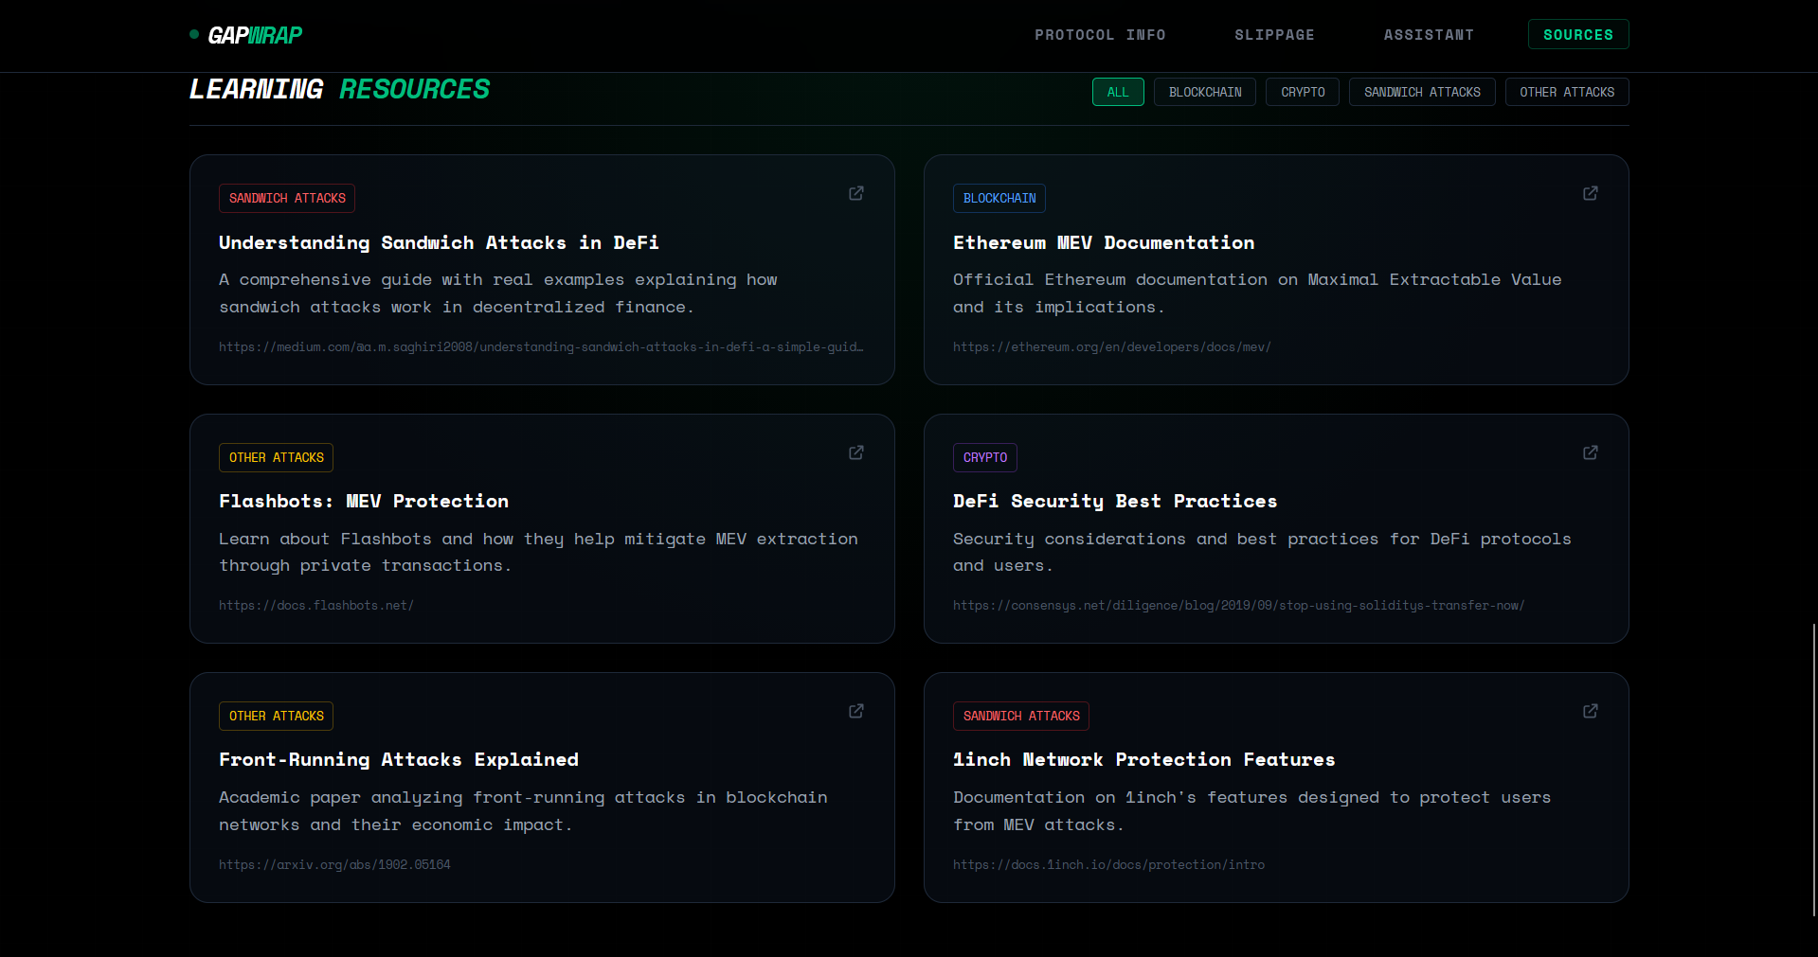Viewport: 1818px width, 957px height.
Task: Click the docs.1inch.io protection URL
Action: point(1108,865)
